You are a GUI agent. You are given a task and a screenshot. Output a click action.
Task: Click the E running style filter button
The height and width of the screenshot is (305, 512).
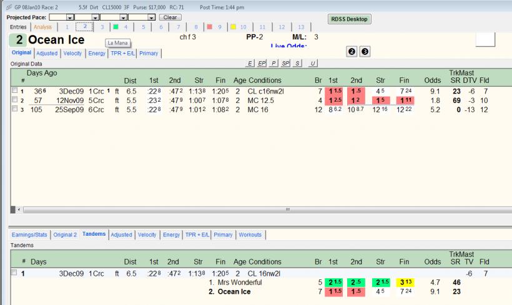coord(250,63)
